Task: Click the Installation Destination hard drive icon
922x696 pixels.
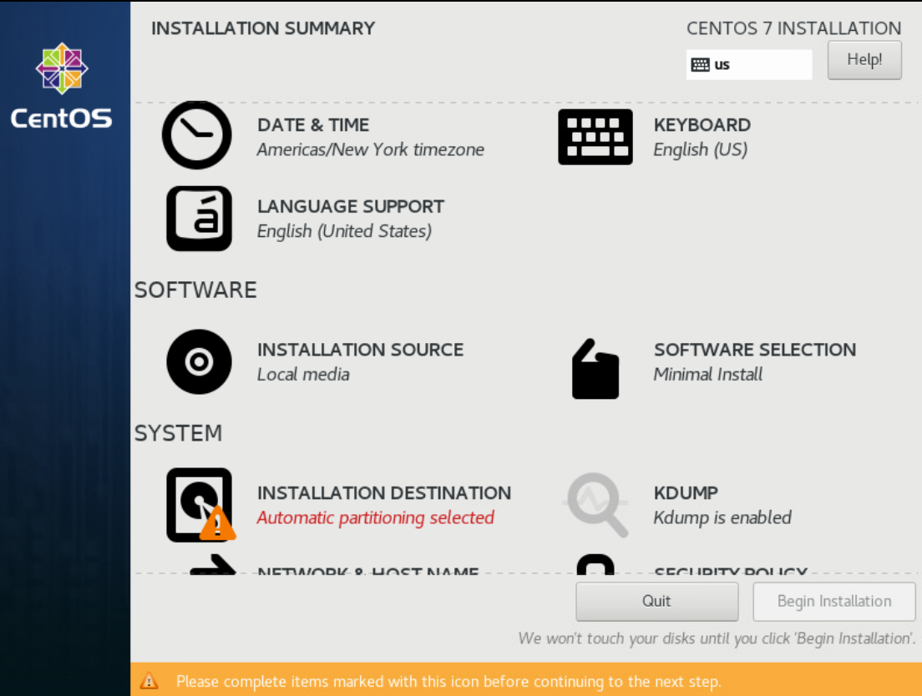Action: tap(200, 505)
